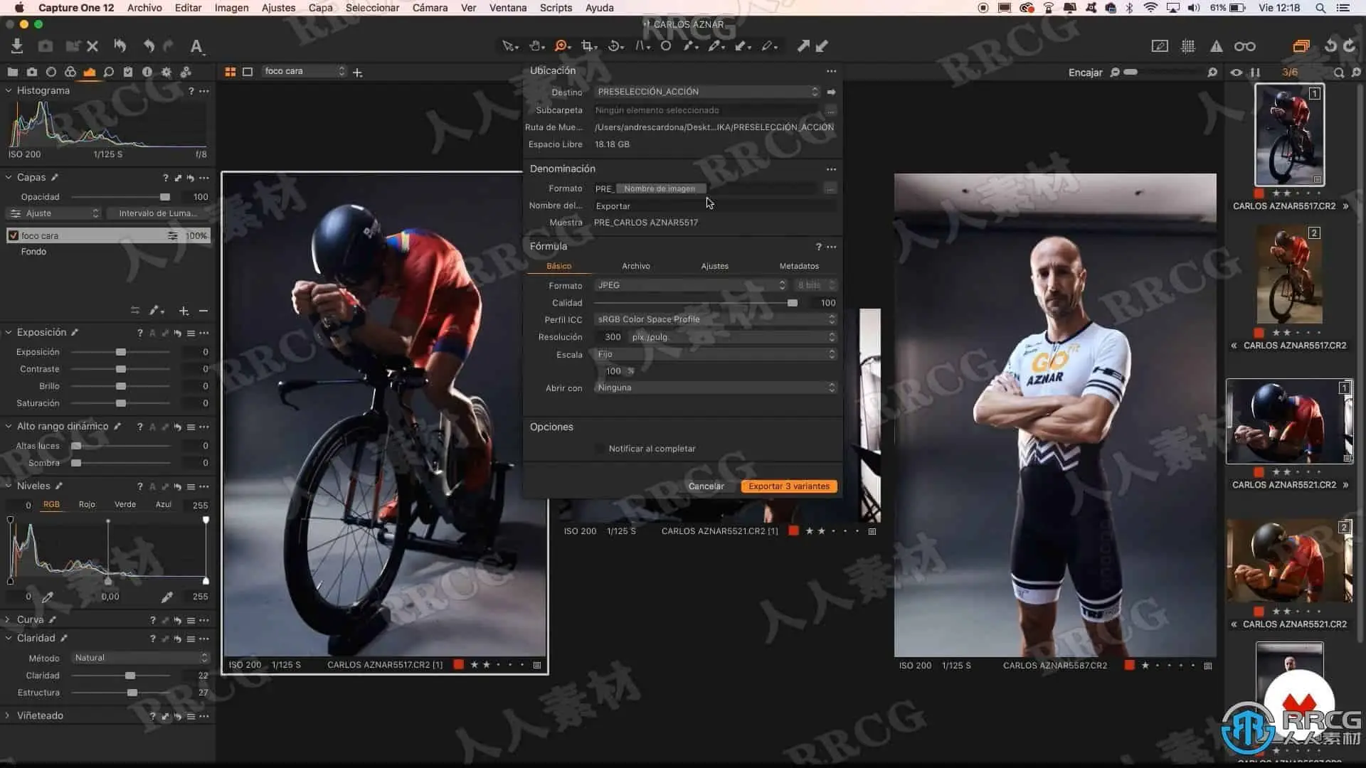Open the Exposure tool tab icon
This screenshot has width=1366, height=768.
point(89,72)
